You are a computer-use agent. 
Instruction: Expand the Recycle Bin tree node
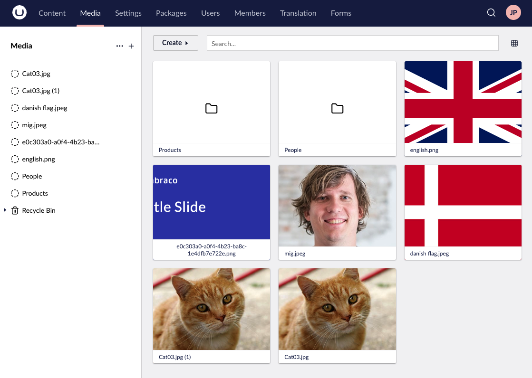[x=5, y=210]
